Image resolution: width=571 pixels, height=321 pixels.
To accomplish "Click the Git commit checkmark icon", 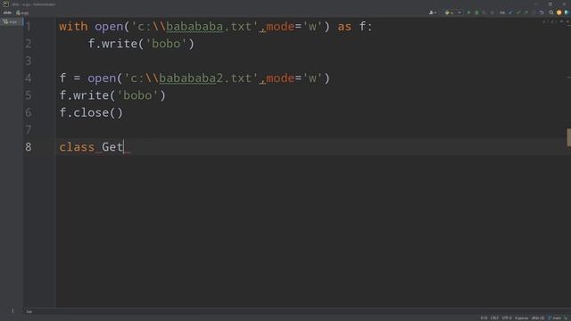I will point(518,12).
